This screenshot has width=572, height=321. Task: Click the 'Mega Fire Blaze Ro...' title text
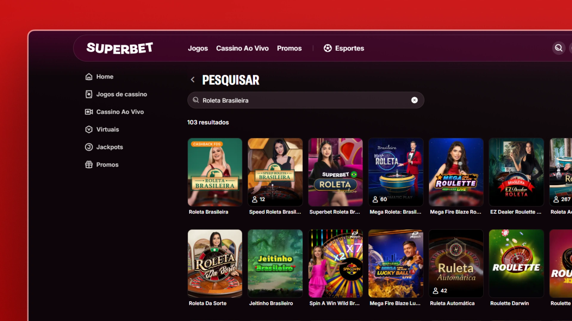pyautogui.click(x=456, y=212)
